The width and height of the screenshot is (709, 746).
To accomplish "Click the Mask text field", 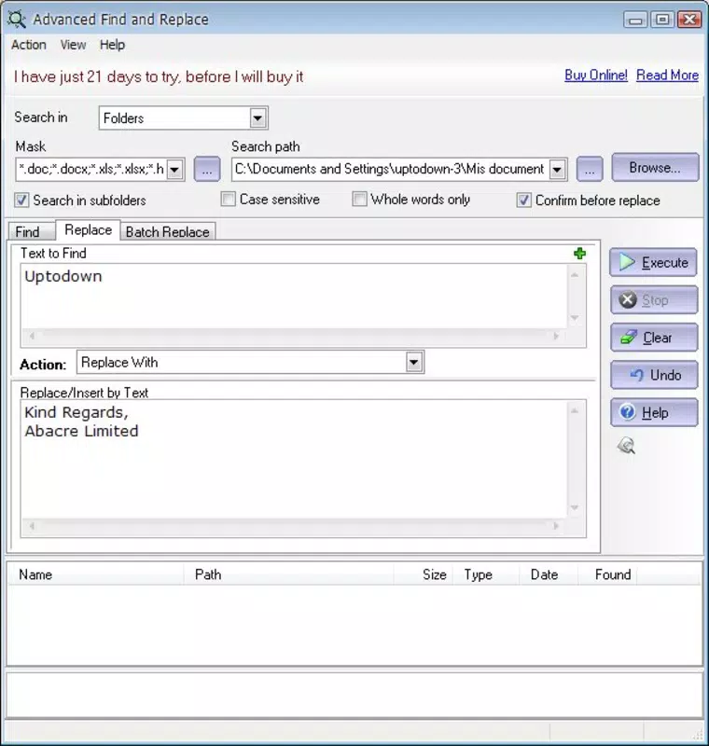I will pyautogui.click(x=91, y=170).
